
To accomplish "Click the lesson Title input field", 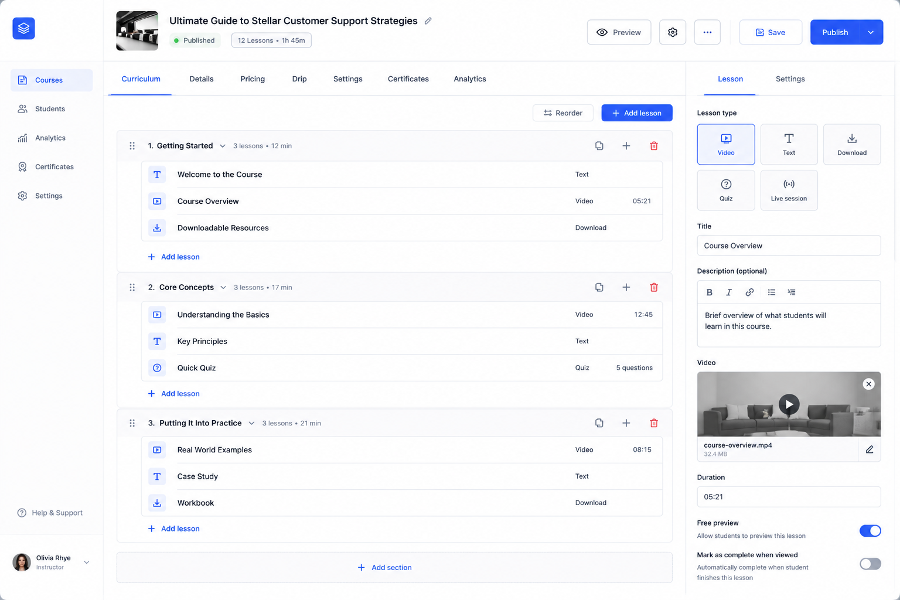I will 789,246.
